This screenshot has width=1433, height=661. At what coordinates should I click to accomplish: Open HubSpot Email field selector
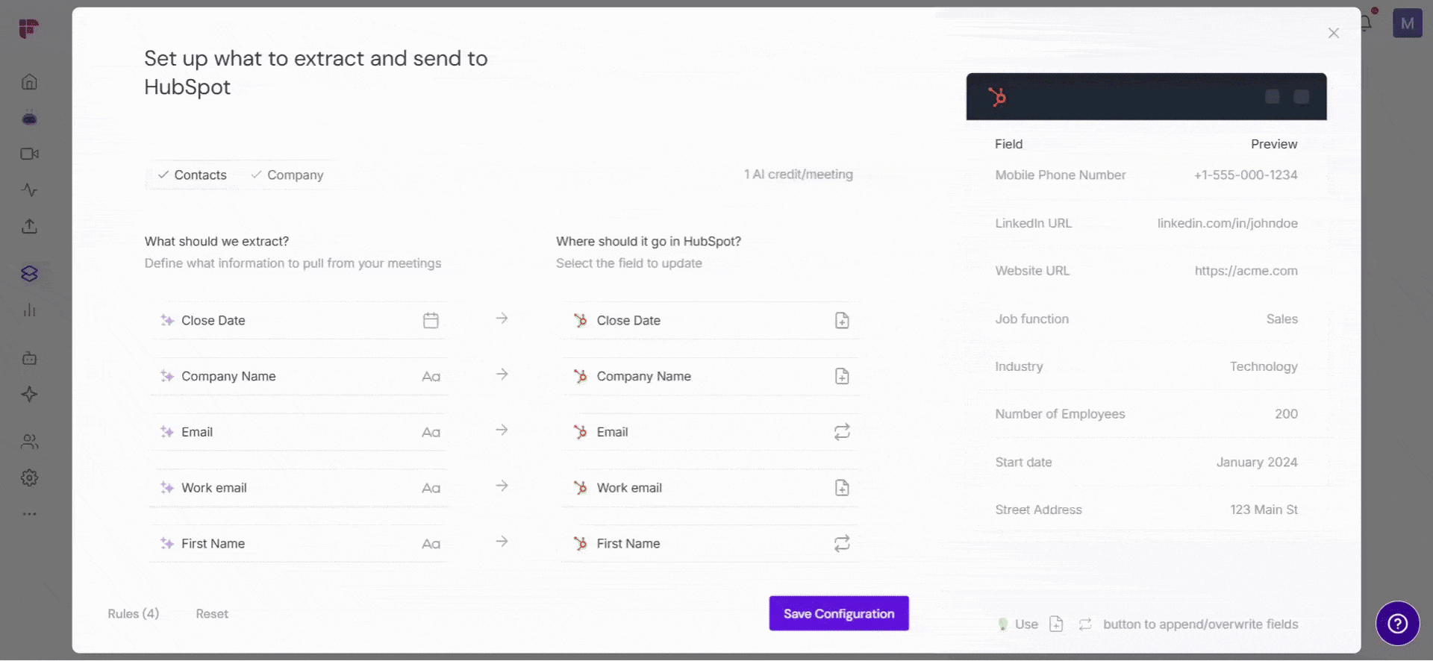[x=710, y=433]
